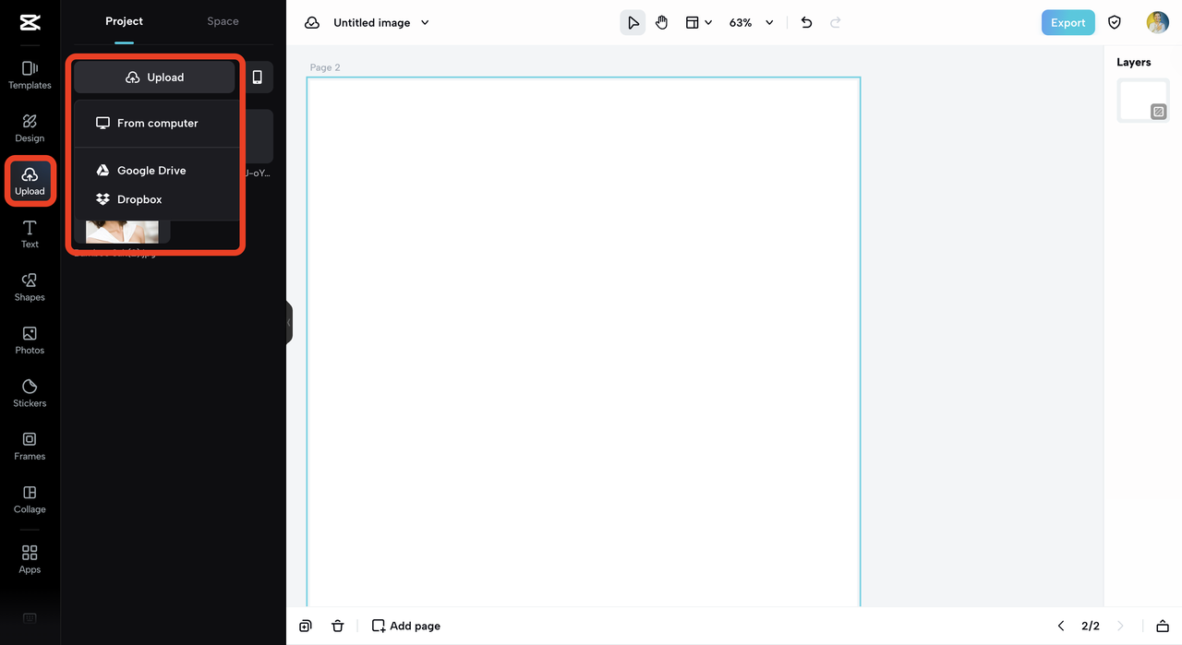Screen dimensions: 1182x645
Task: Open the Templates panel
Action: pos(30,75)
